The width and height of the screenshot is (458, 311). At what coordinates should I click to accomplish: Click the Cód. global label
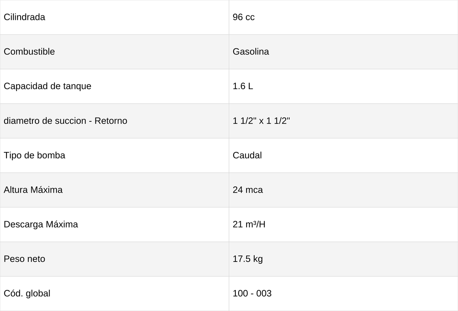tap(27, 293)
